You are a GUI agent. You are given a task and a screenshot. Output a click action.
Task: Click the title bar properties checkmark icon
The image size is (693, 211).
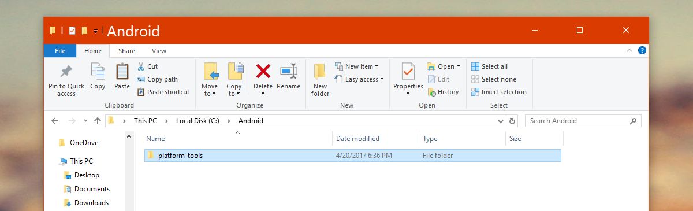pos(72,31)
